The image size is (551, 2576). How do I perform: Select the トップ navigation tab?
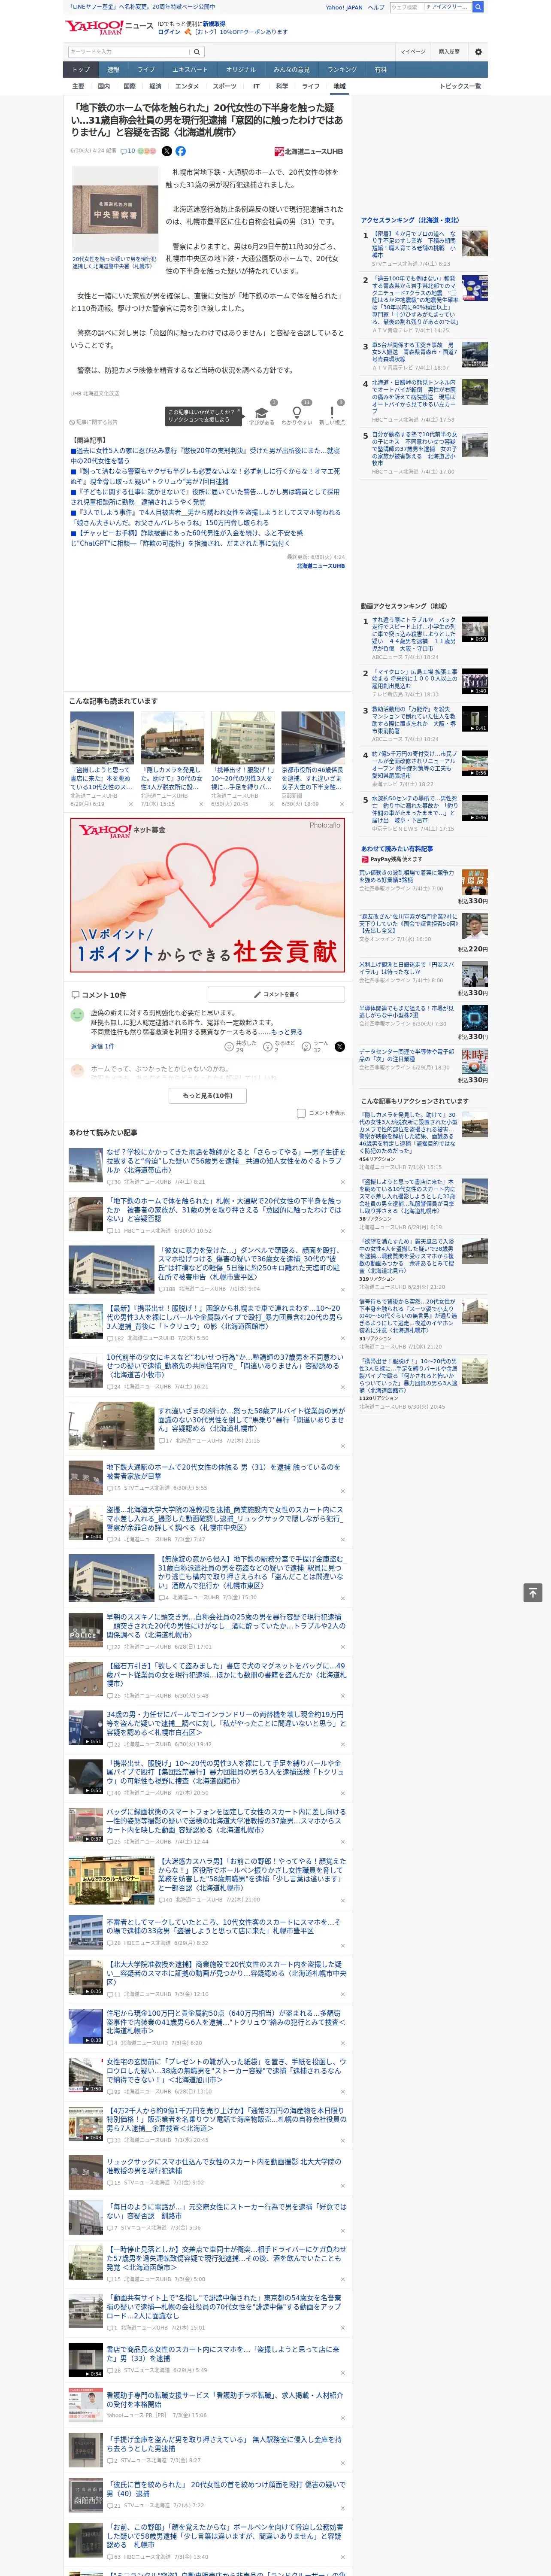tap(81, 70)
